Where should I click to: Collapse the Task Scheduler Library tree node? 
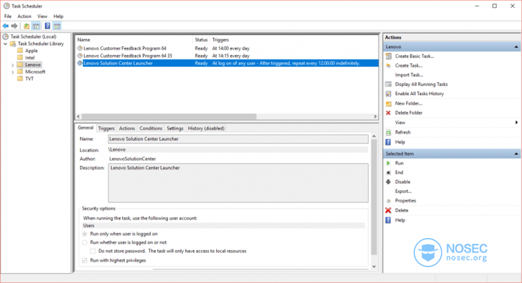point(5,44)
